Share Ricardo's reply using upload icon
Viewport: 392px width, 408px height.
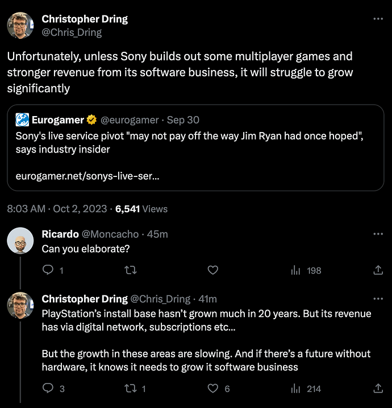coord(378,270)
